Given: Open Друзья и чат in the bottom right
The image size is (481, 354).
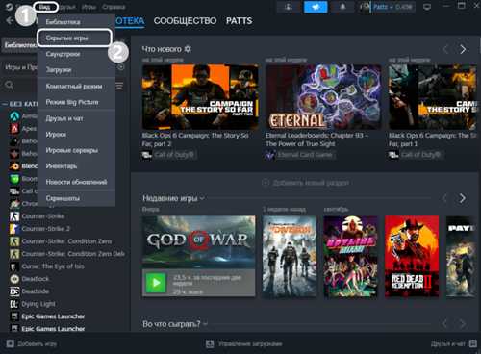Looking at the screenshot, I should (453, 344).
